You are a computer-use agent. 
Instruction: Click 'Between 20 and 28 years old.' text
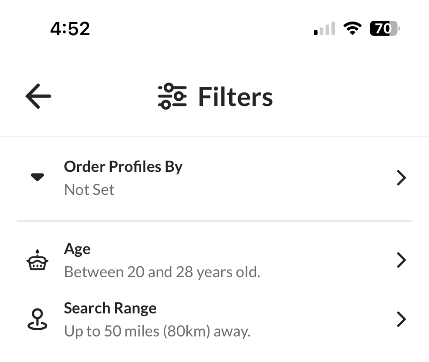tap(162, 272)
